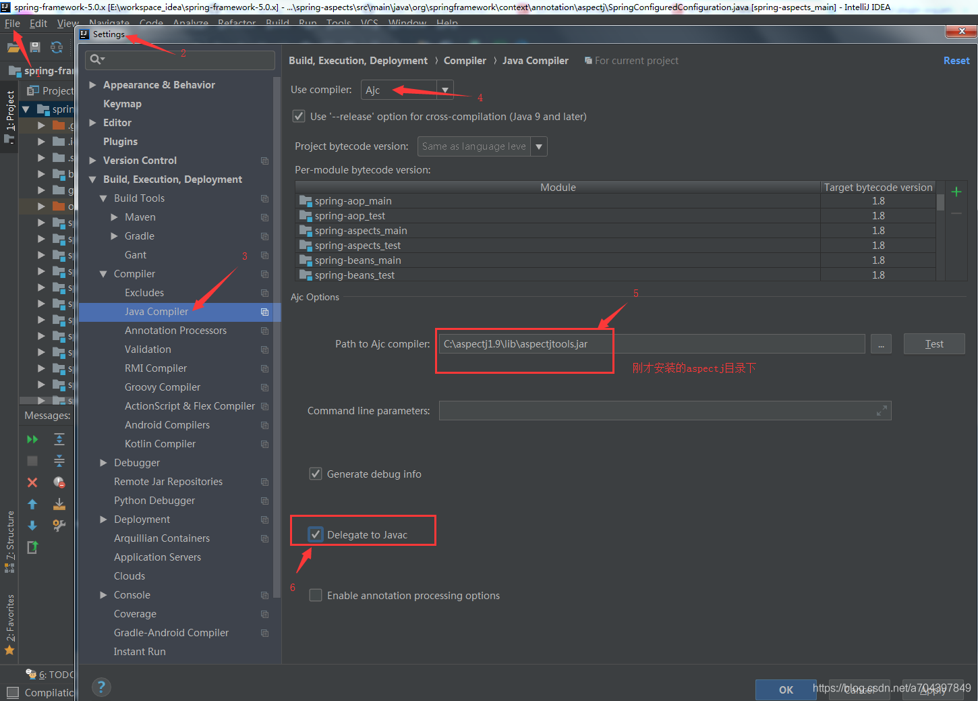Viewport: 978px width, 701px height.
Task: Open the Edit menu
Action: (38, 23)
